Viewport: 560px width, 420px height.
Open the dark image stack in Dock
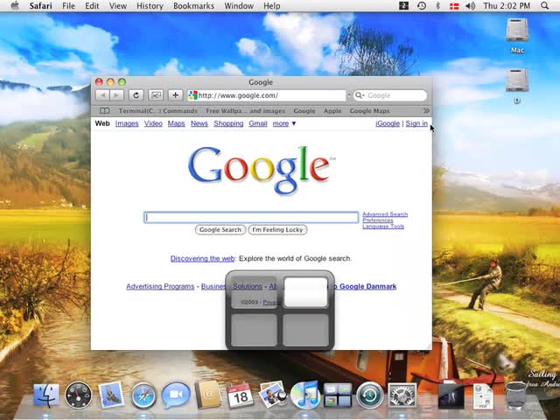[451, 396]
